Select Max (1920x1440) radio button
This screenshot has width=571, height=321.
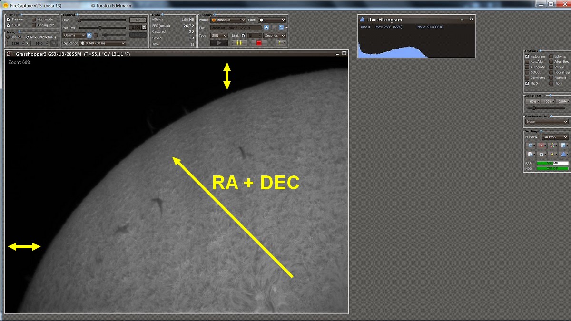[28, 37]
